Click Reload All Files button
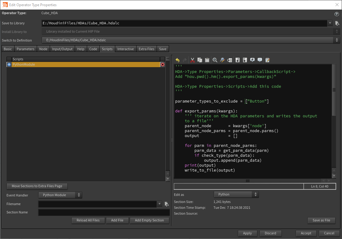Image resolution: width=342 pixels, height=239 pixels. click(x=88, y=220)
